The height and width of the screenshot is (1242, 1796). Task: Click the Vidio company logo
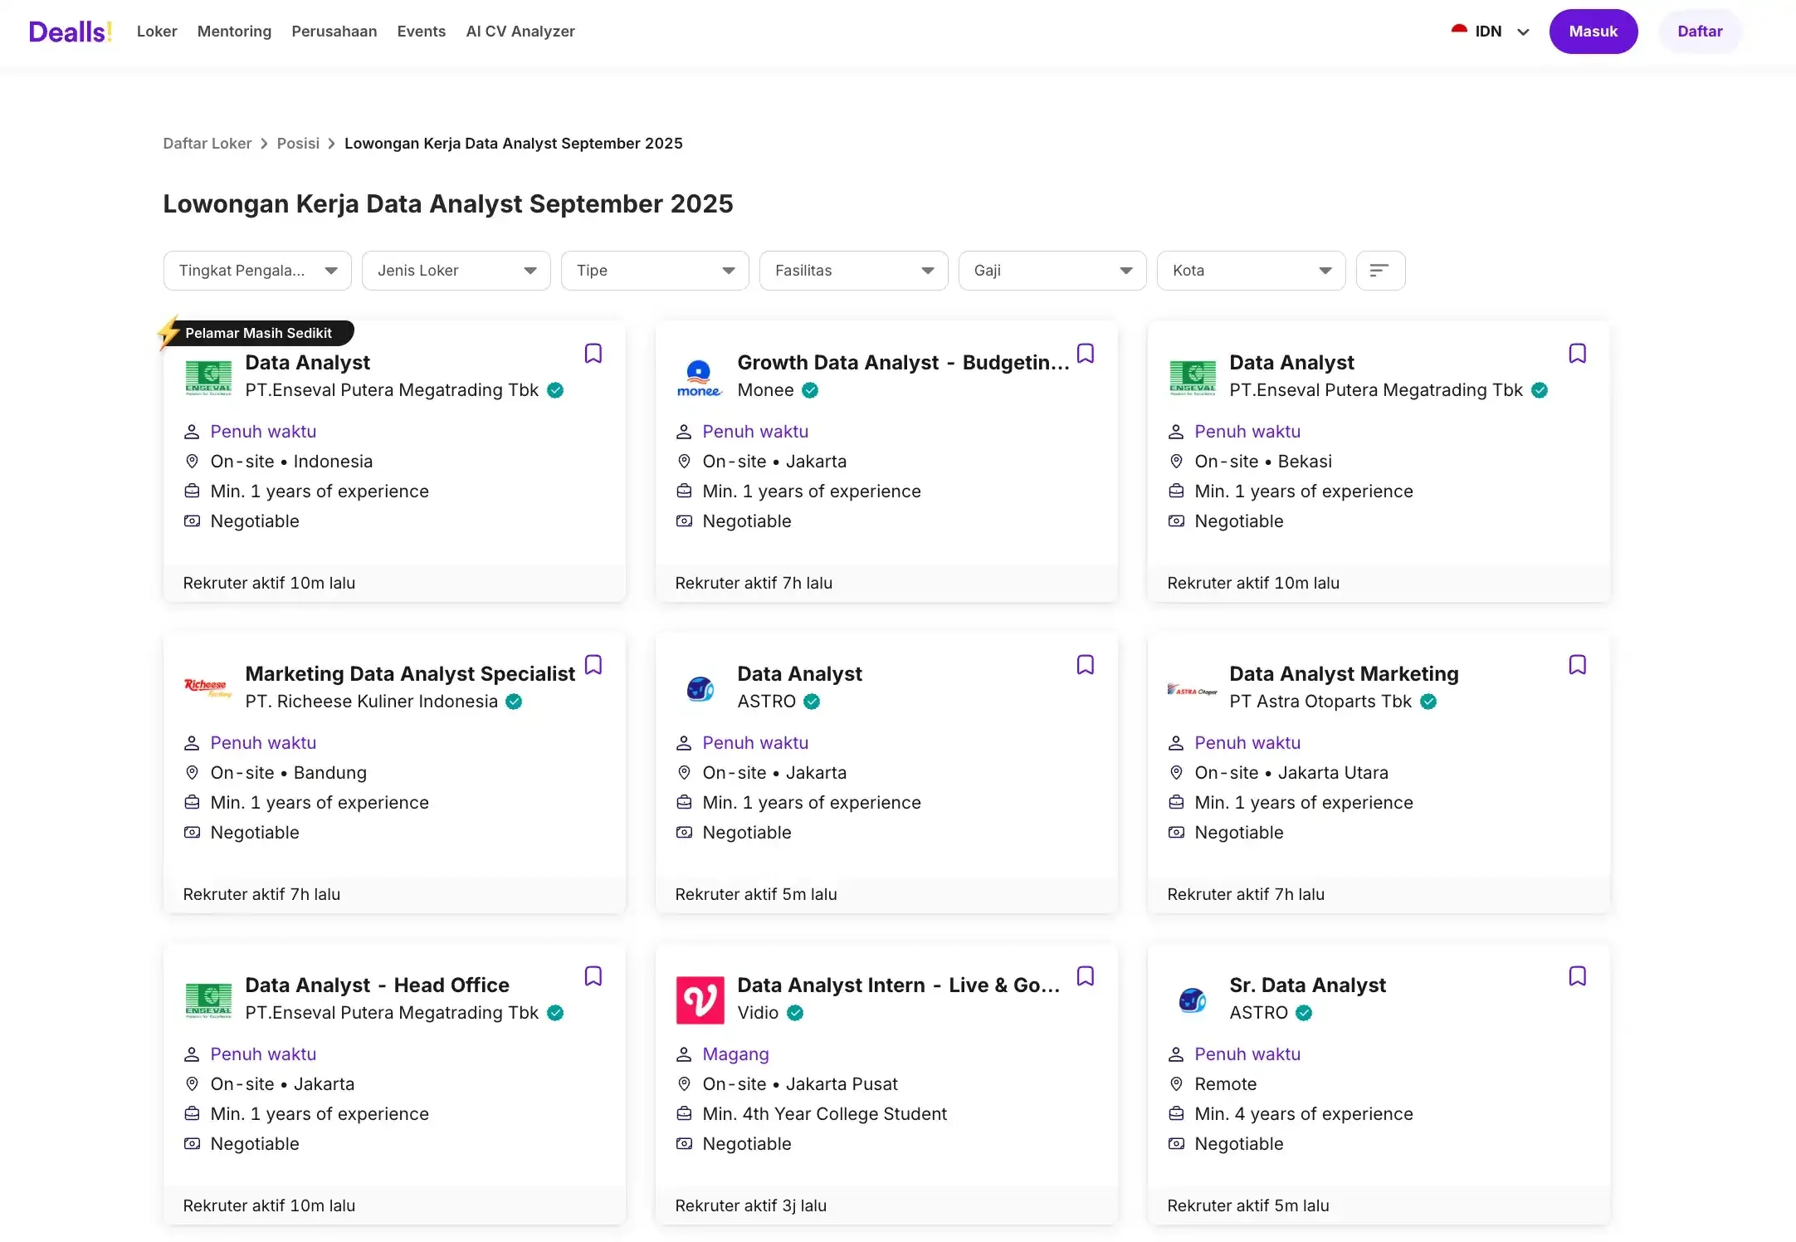699,1000
